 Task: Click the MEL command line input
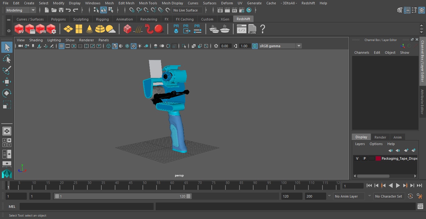86,207
